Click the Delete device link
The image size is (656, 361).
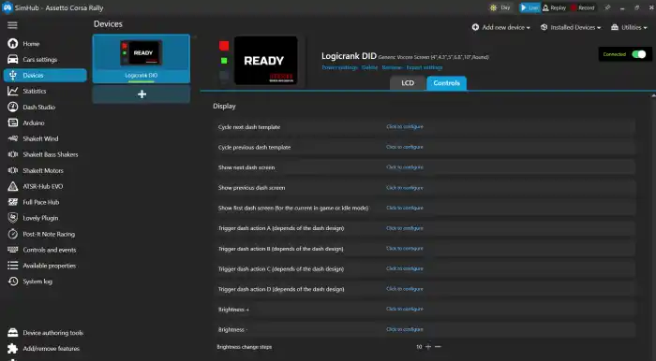(369, 67)
